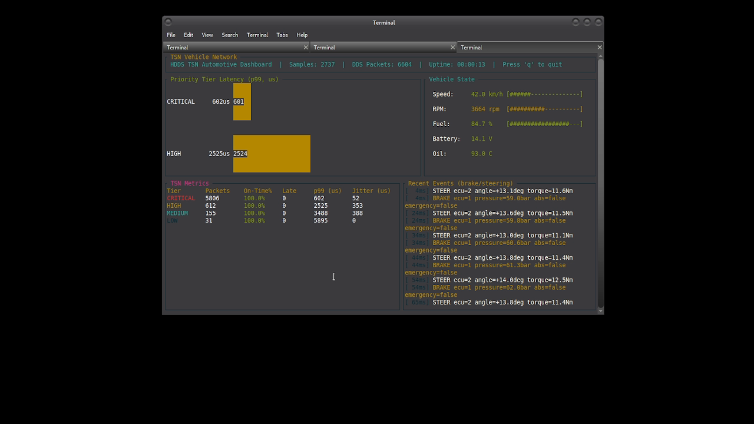Click the terminal scrollbar down arrow
The width and height of the screenshot is (754, 424).
pos(600,310)
